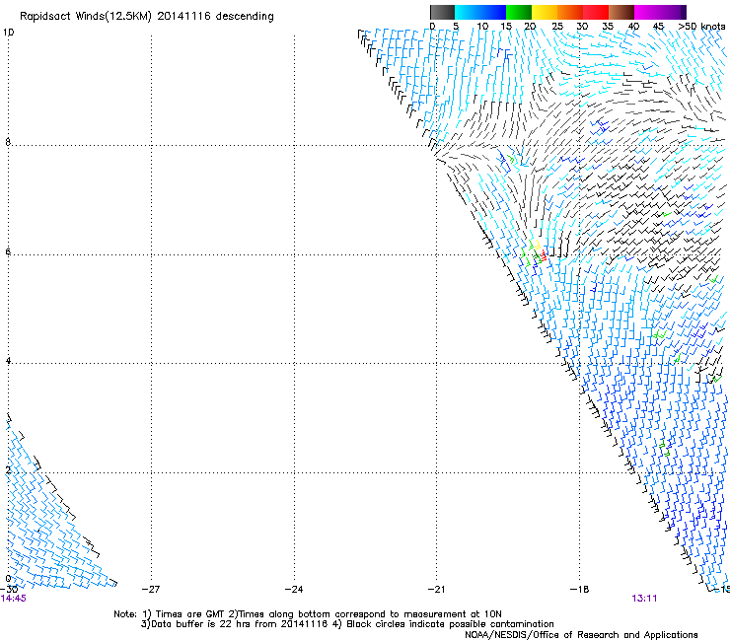Click the '-27' longitude axis label

(x=151, y=589)
